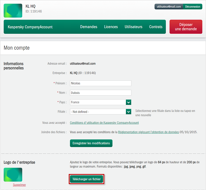Open the Licences menu
This screenshot has width=206, height=190.
coord(111,27)
